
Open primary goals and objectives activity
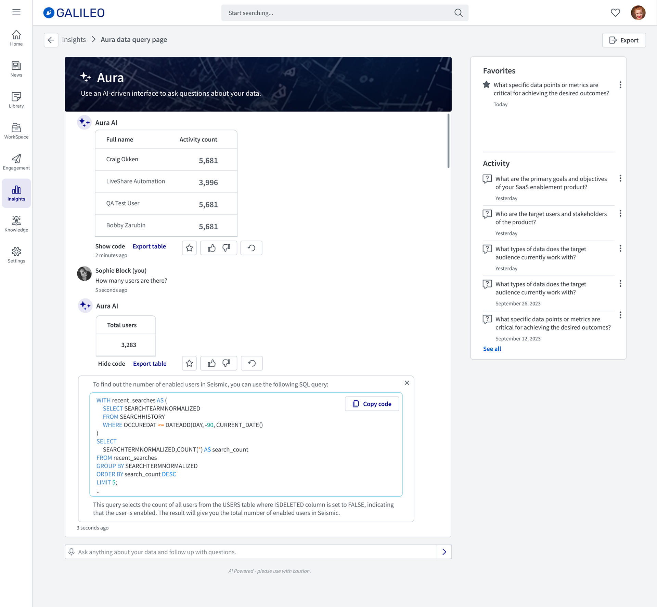tap(551, 183)
